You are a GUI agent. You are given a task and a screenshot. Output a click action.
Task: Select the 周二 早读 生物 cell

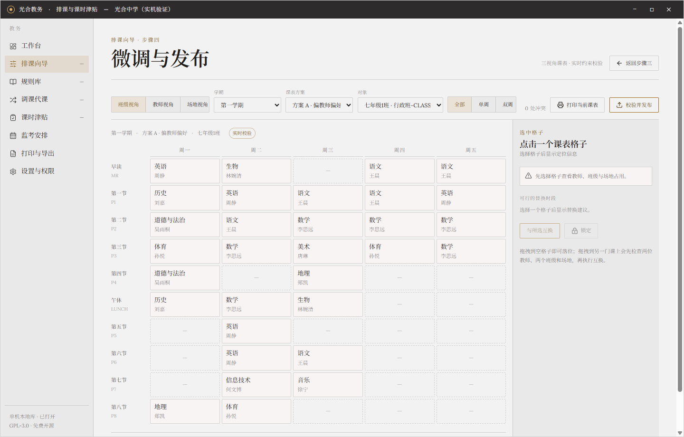coord(256,171)
